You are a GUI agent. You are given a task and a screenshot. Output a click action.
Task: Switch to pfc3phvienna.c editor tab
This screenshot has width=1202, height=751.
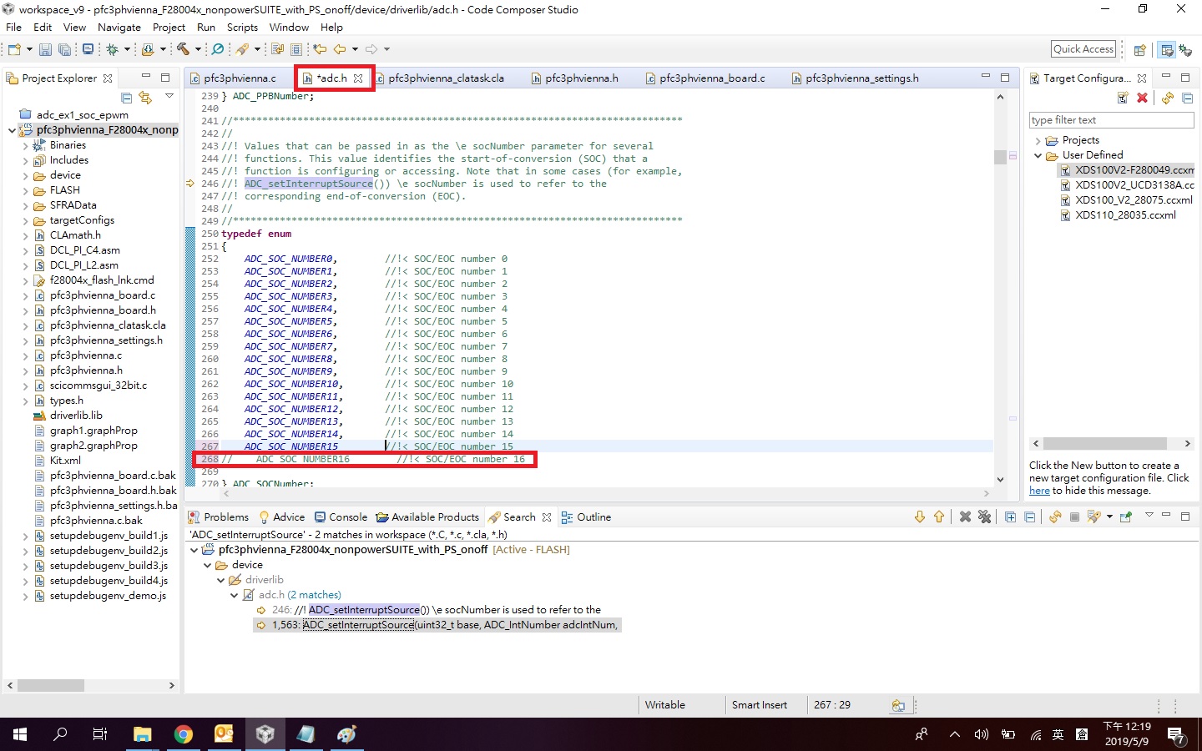240,78
